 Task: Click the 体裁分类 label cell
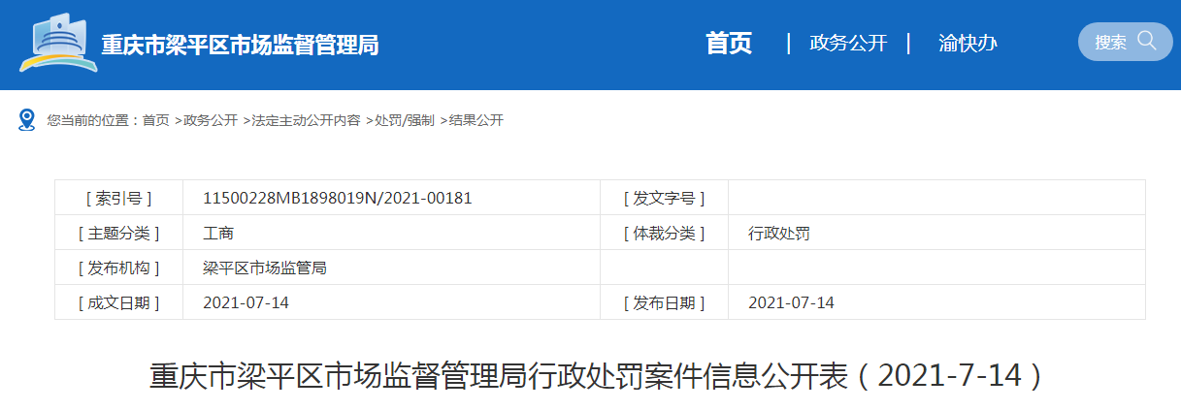coord(664,233)
